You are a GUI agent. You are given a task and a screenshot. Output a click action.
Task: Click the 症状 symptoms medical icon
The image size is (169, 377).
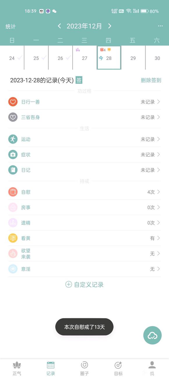pos(13,155)
